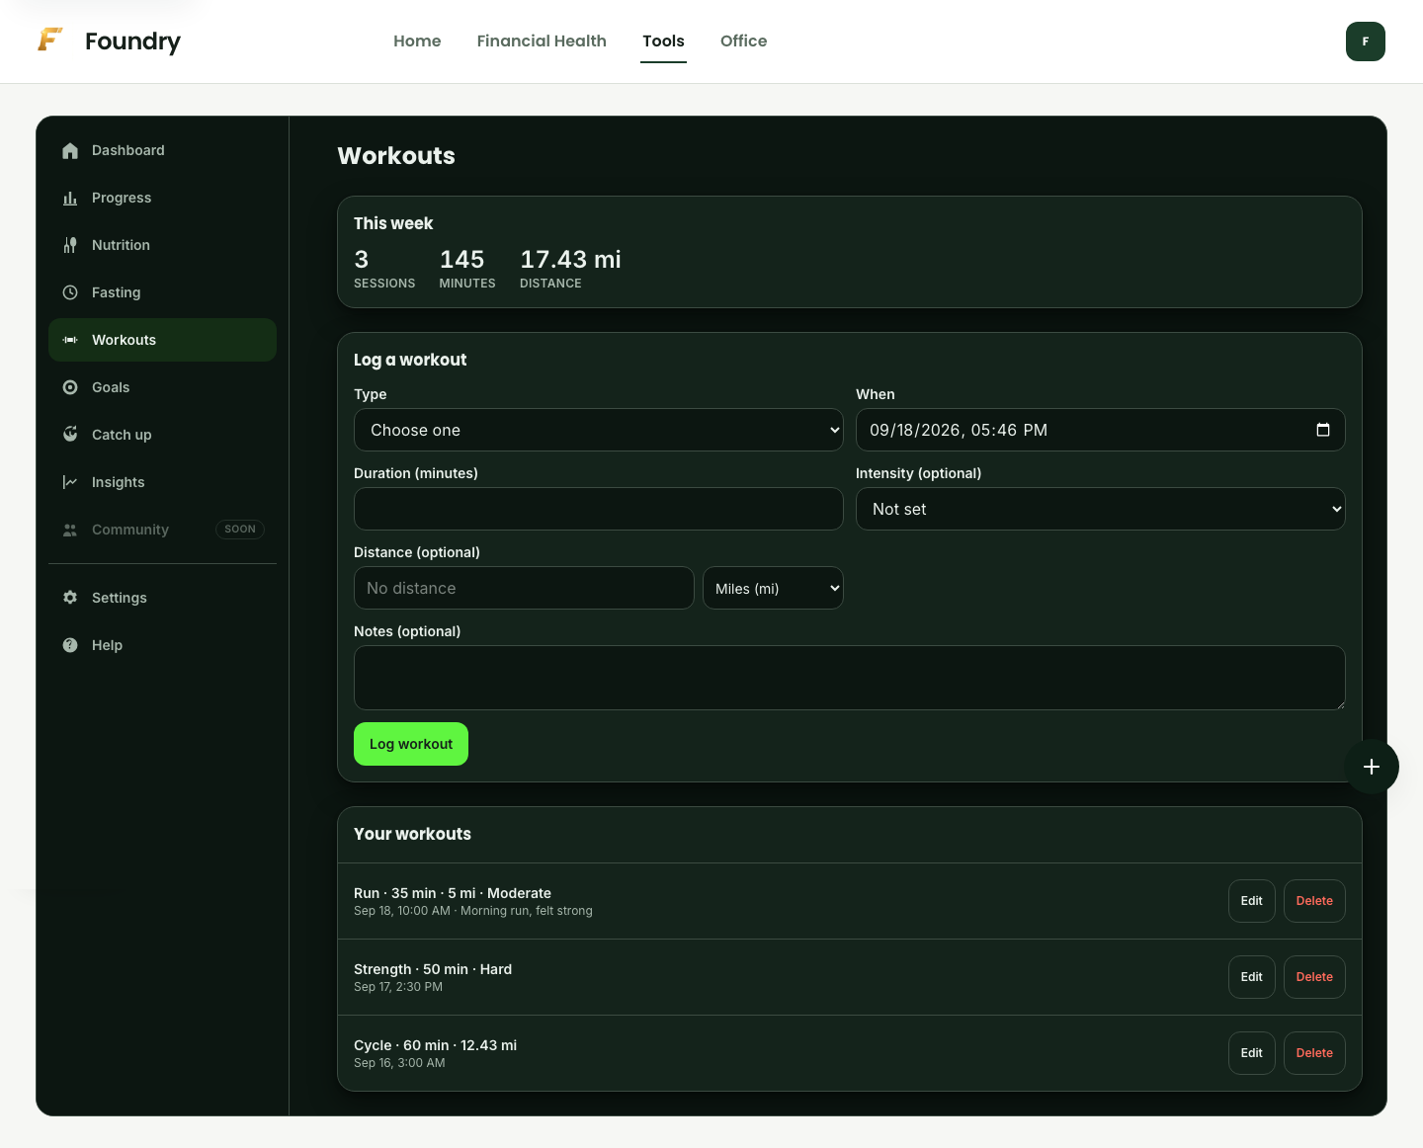The image size is (1423, 1148).
Task: Open the workout Type dropdown
Action: pyautogui.click(x=599, y=430)
